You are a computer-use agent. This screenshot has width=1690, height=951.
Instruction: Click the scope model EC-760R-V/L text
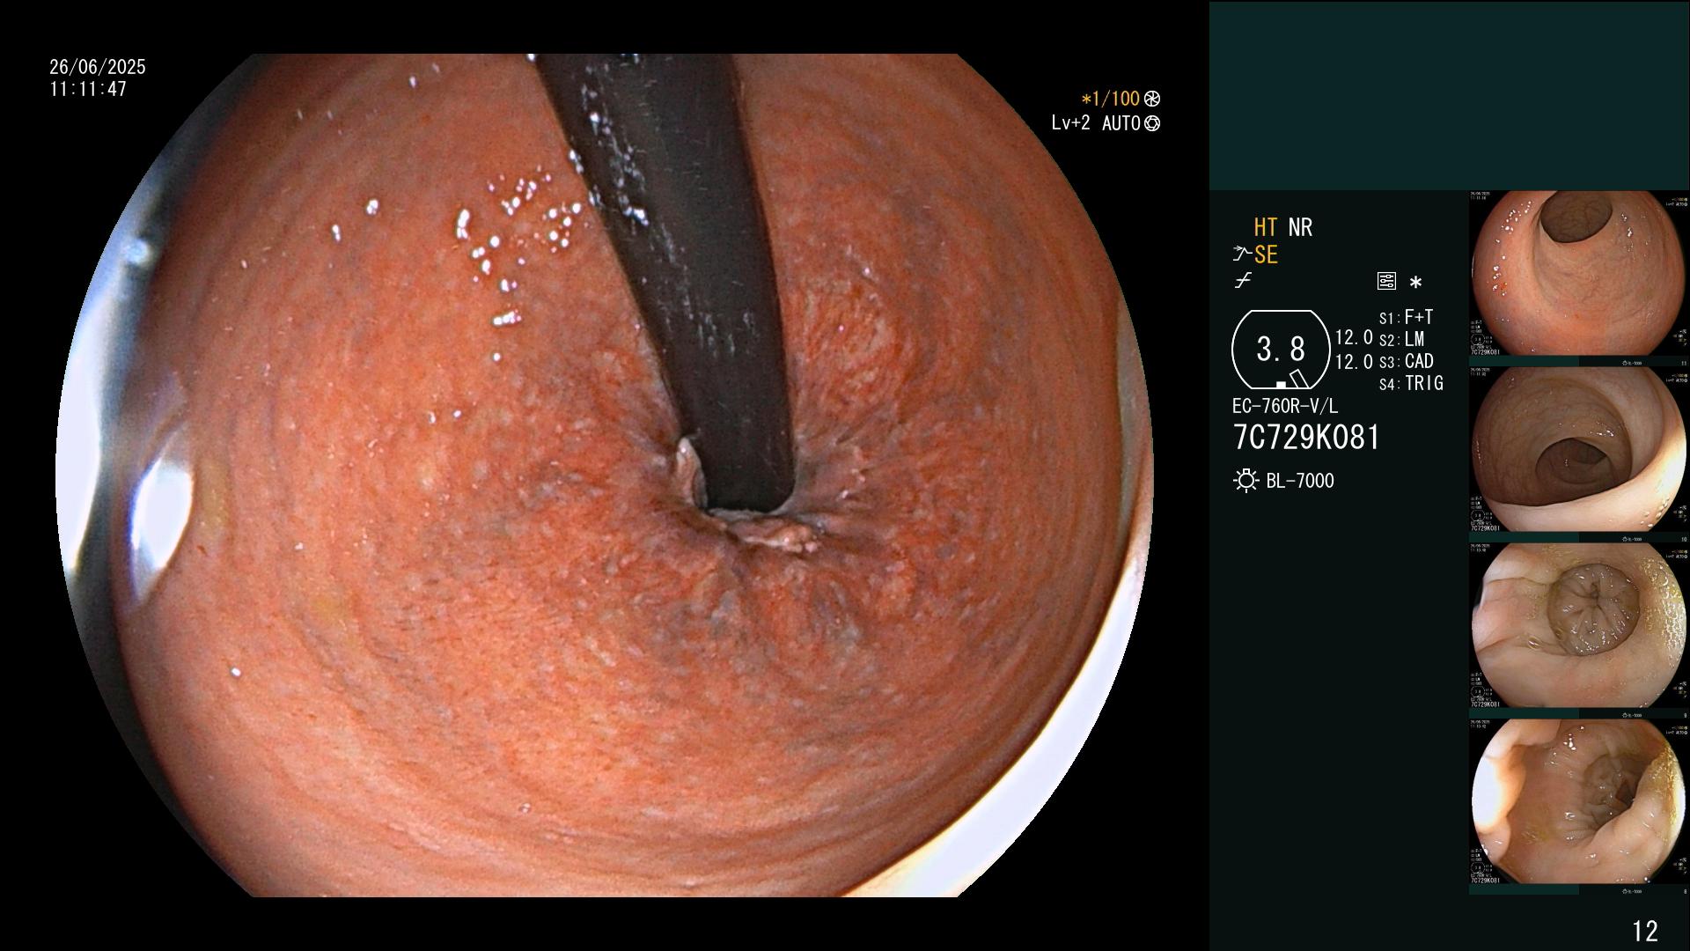point(1285,407)
